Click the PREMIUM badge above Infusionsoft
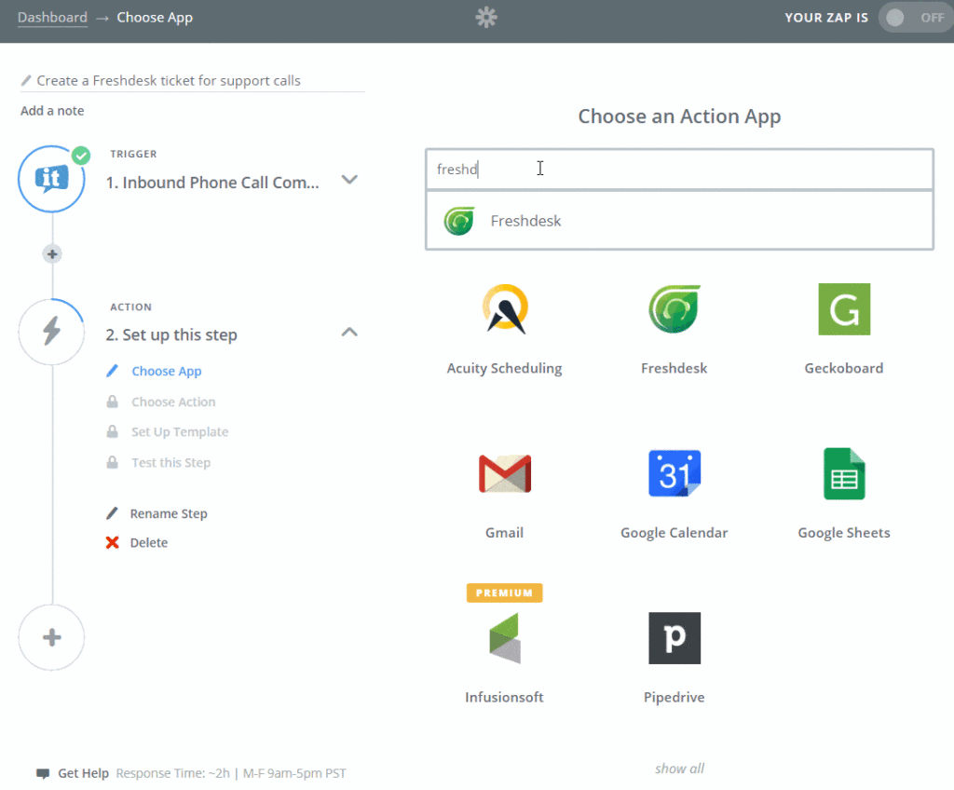Screen dimensions: 954x790 point(504,592)
